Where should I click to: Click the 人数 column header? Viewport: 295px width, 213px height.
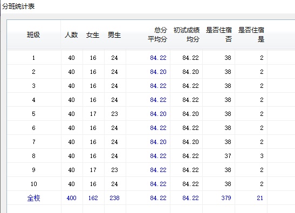[x=71, y=35]
